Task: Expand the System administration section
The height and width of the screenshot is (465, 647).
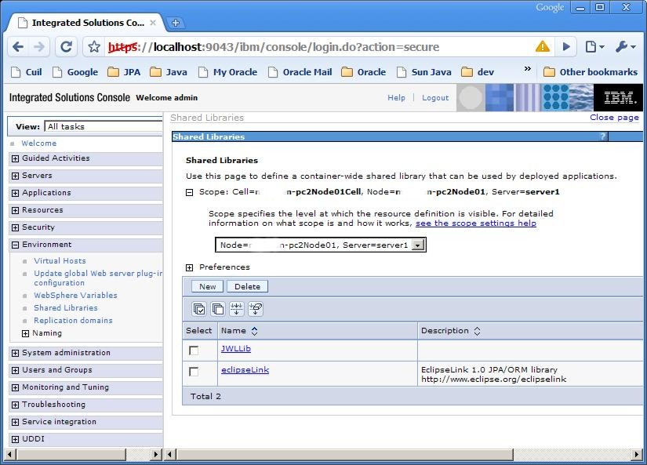Action: (15, 353)
